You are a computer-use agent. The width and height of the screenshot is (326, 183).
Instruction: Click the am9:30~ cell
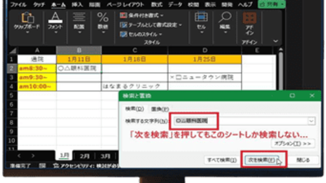pos(37,77)
